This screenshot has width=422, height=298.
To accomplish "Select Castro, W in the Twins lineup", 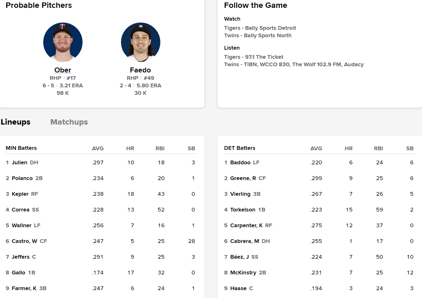I will [24, 241].
